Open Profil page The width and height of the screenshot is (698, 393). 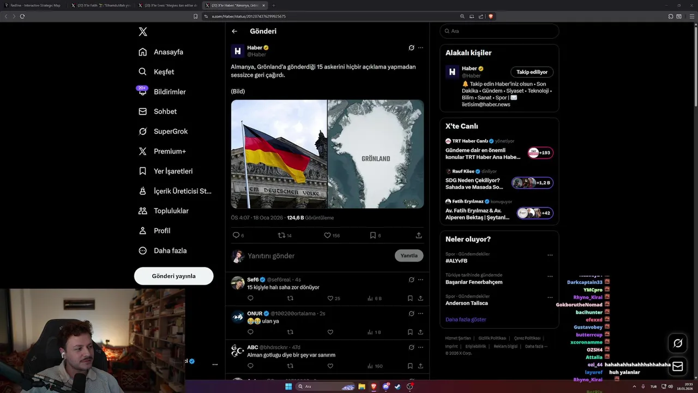click(154, 230)
